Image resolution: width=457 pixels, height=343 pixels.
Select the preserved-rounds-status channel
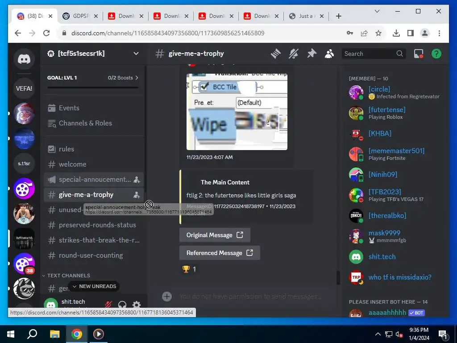click(93, 225)
